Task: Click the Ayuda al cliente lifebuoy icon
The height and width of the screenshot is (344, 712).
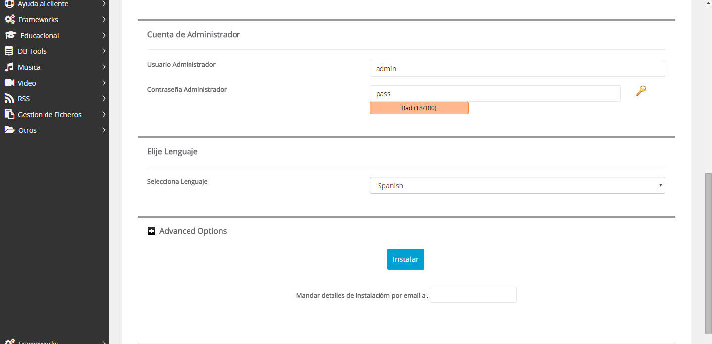Action: pos(9,4)
